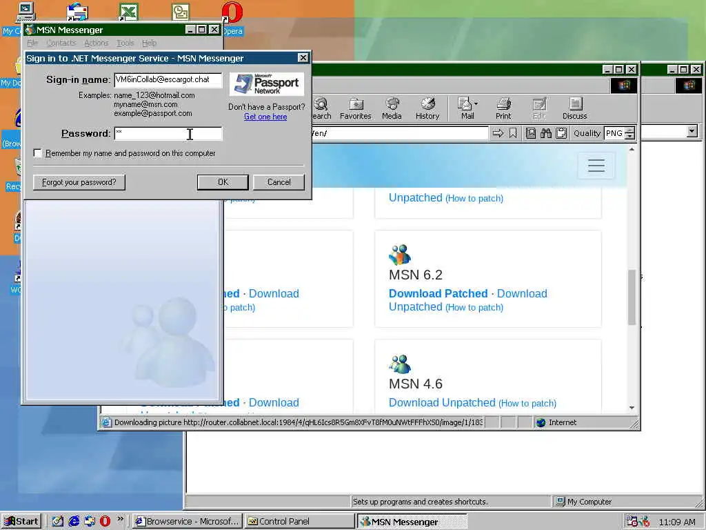
Task: Click OK to sign in
Action: (223, 182)
